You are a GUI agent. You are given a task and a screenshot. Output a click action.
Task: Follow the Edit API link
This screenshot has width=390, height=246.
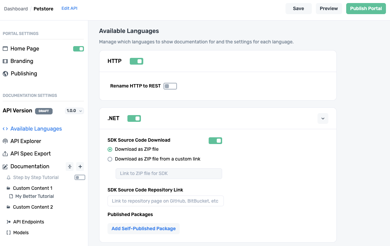(x=69, y=8)
